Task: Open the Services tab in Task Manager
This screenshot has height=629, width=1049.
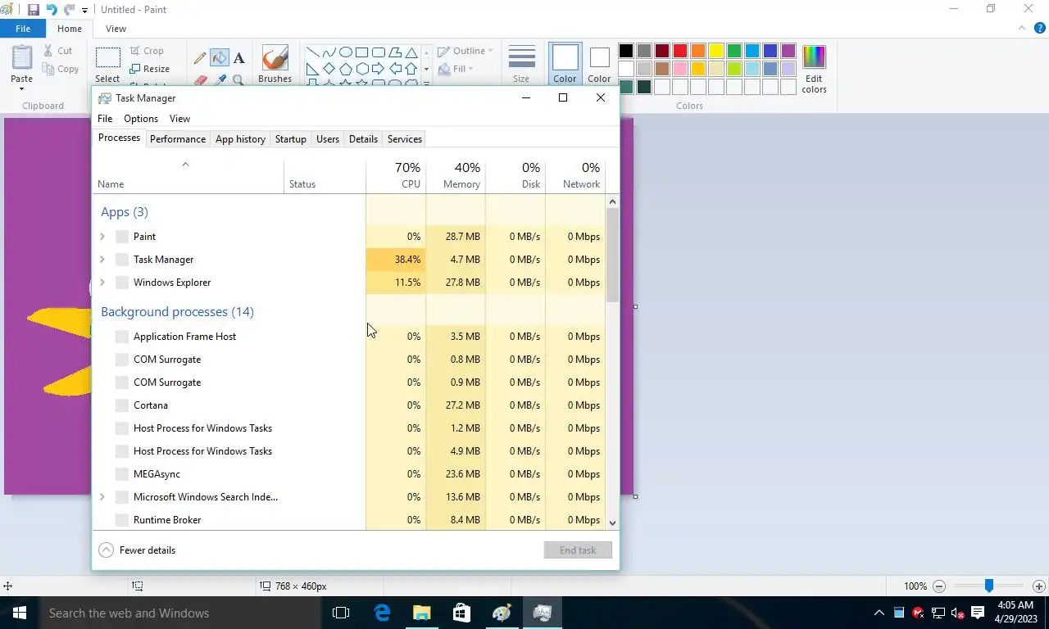Action: pyautogui.click(x=405, y=139)
